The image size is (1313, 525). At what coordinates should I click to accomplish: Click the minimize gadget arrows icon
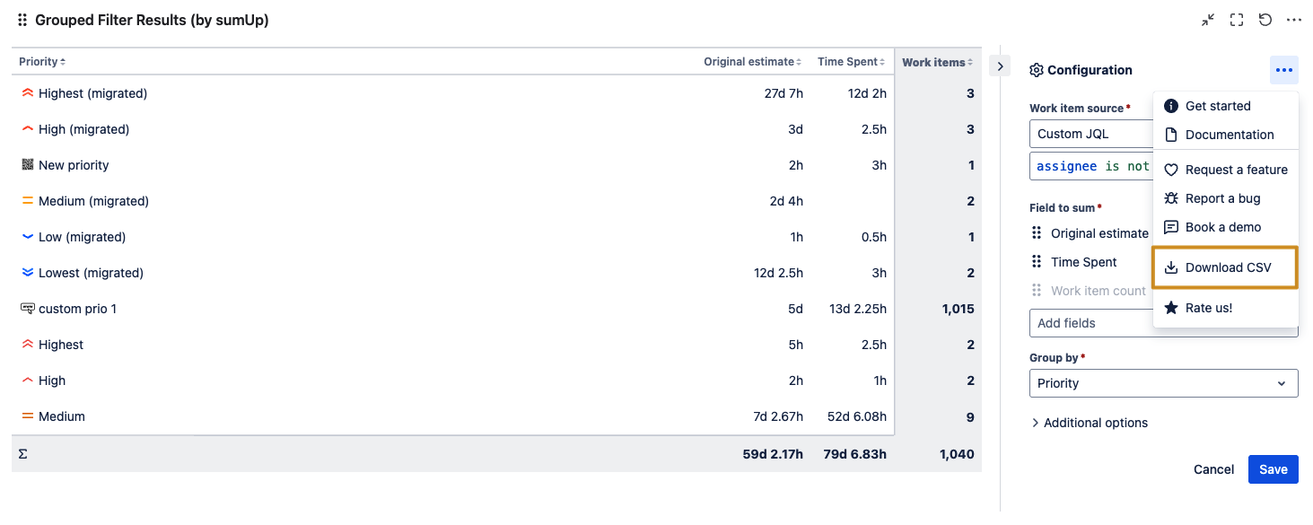pos(1208,20)
